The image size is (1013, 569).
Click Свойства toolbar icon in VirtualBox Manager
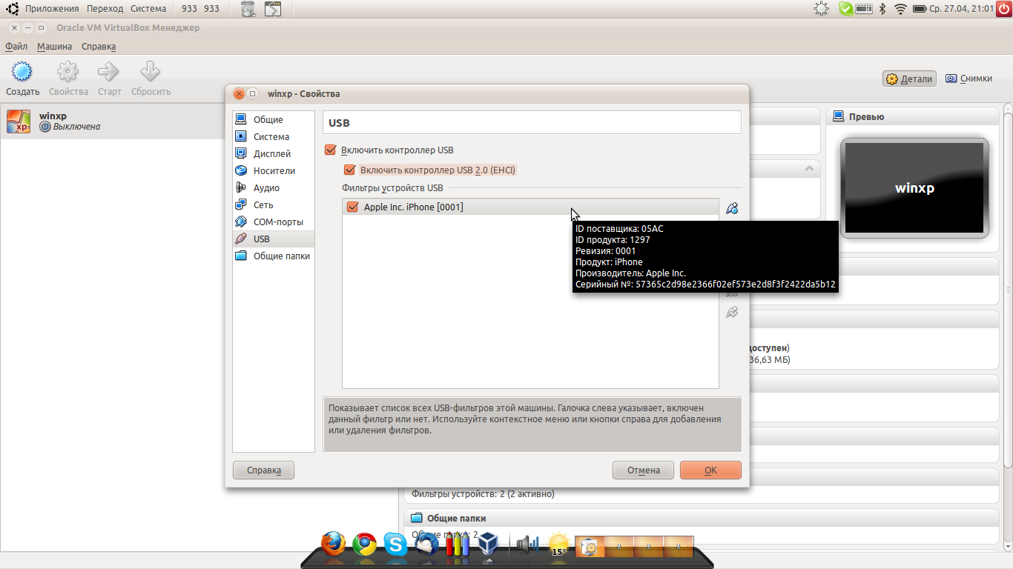(x=68, y=79)
